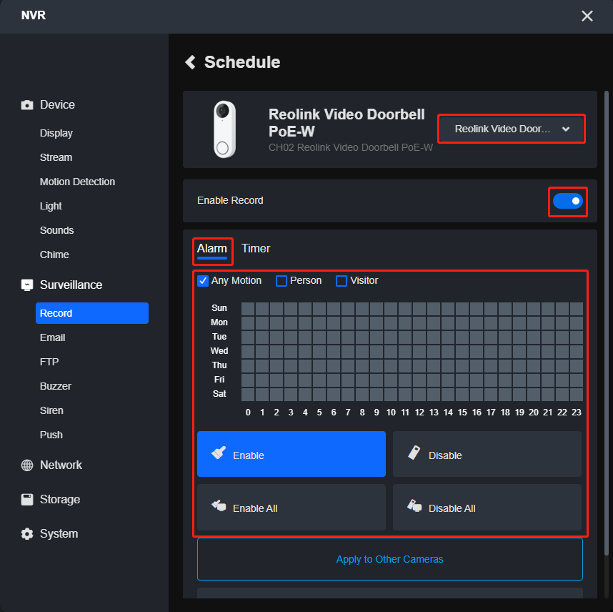613x612 pixels.
Task: Click the Enable brush icon
Action: click(x=219, y=453)
